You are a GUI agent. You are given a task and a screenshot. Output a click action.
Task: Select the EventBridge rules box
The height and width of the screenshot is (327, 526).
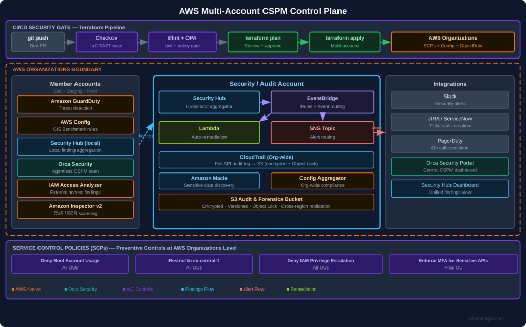coord(323,102)
